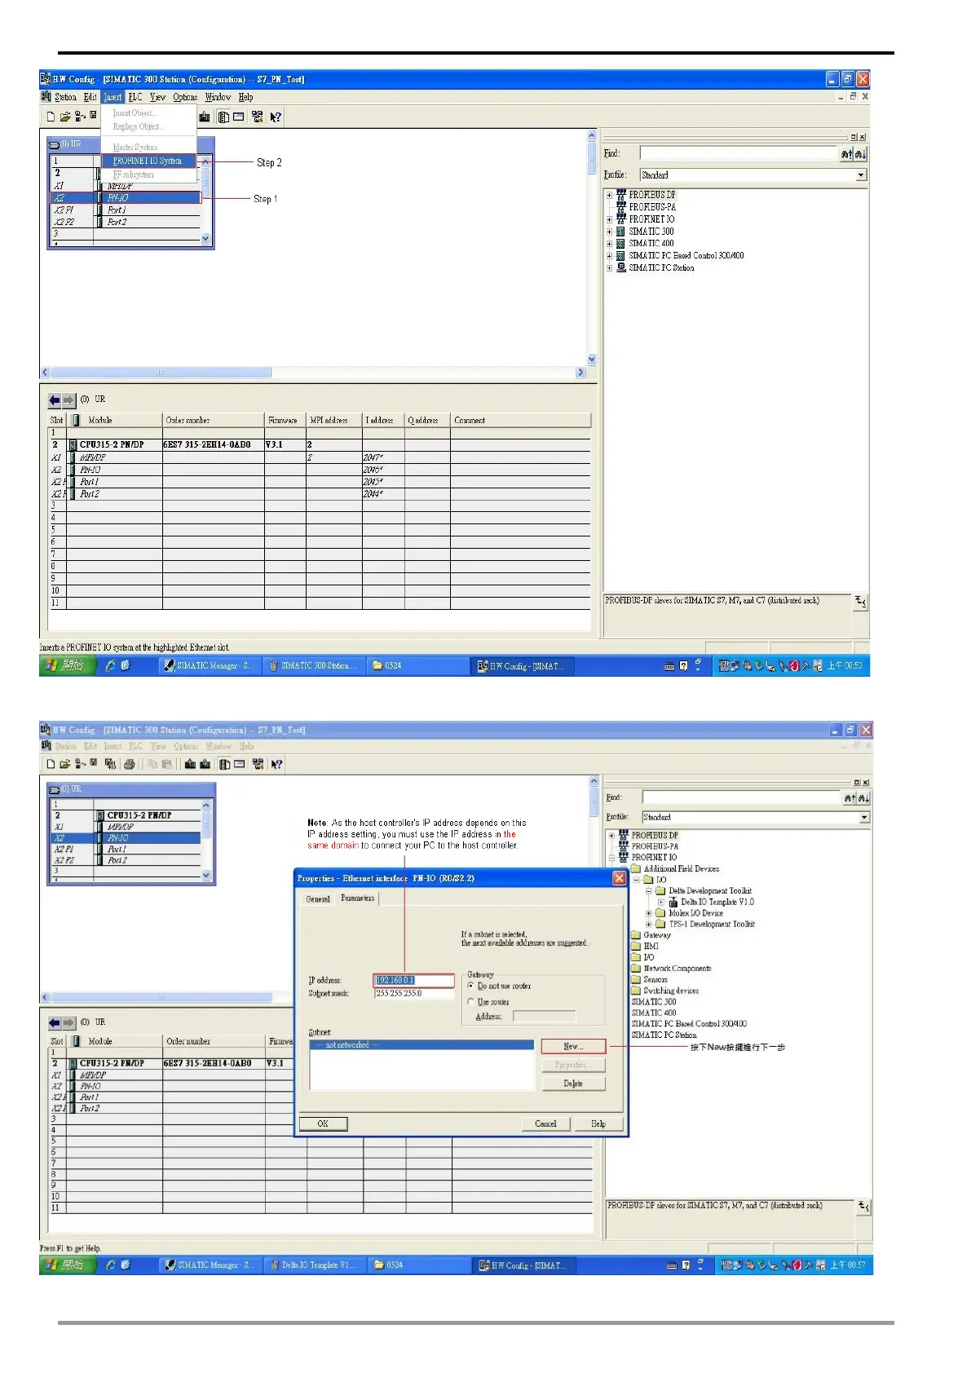Click New... button in Properties dialog

(x=573, y=1046)
